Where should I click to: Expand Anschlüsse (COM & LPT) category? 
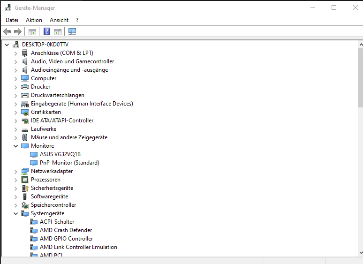point(16,53)
